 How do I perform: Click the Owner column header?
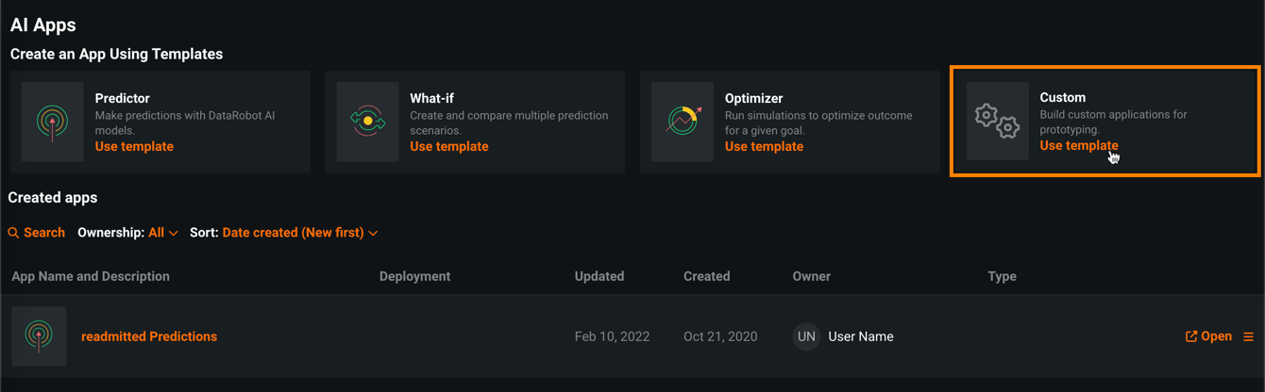(x=811, y=276)
